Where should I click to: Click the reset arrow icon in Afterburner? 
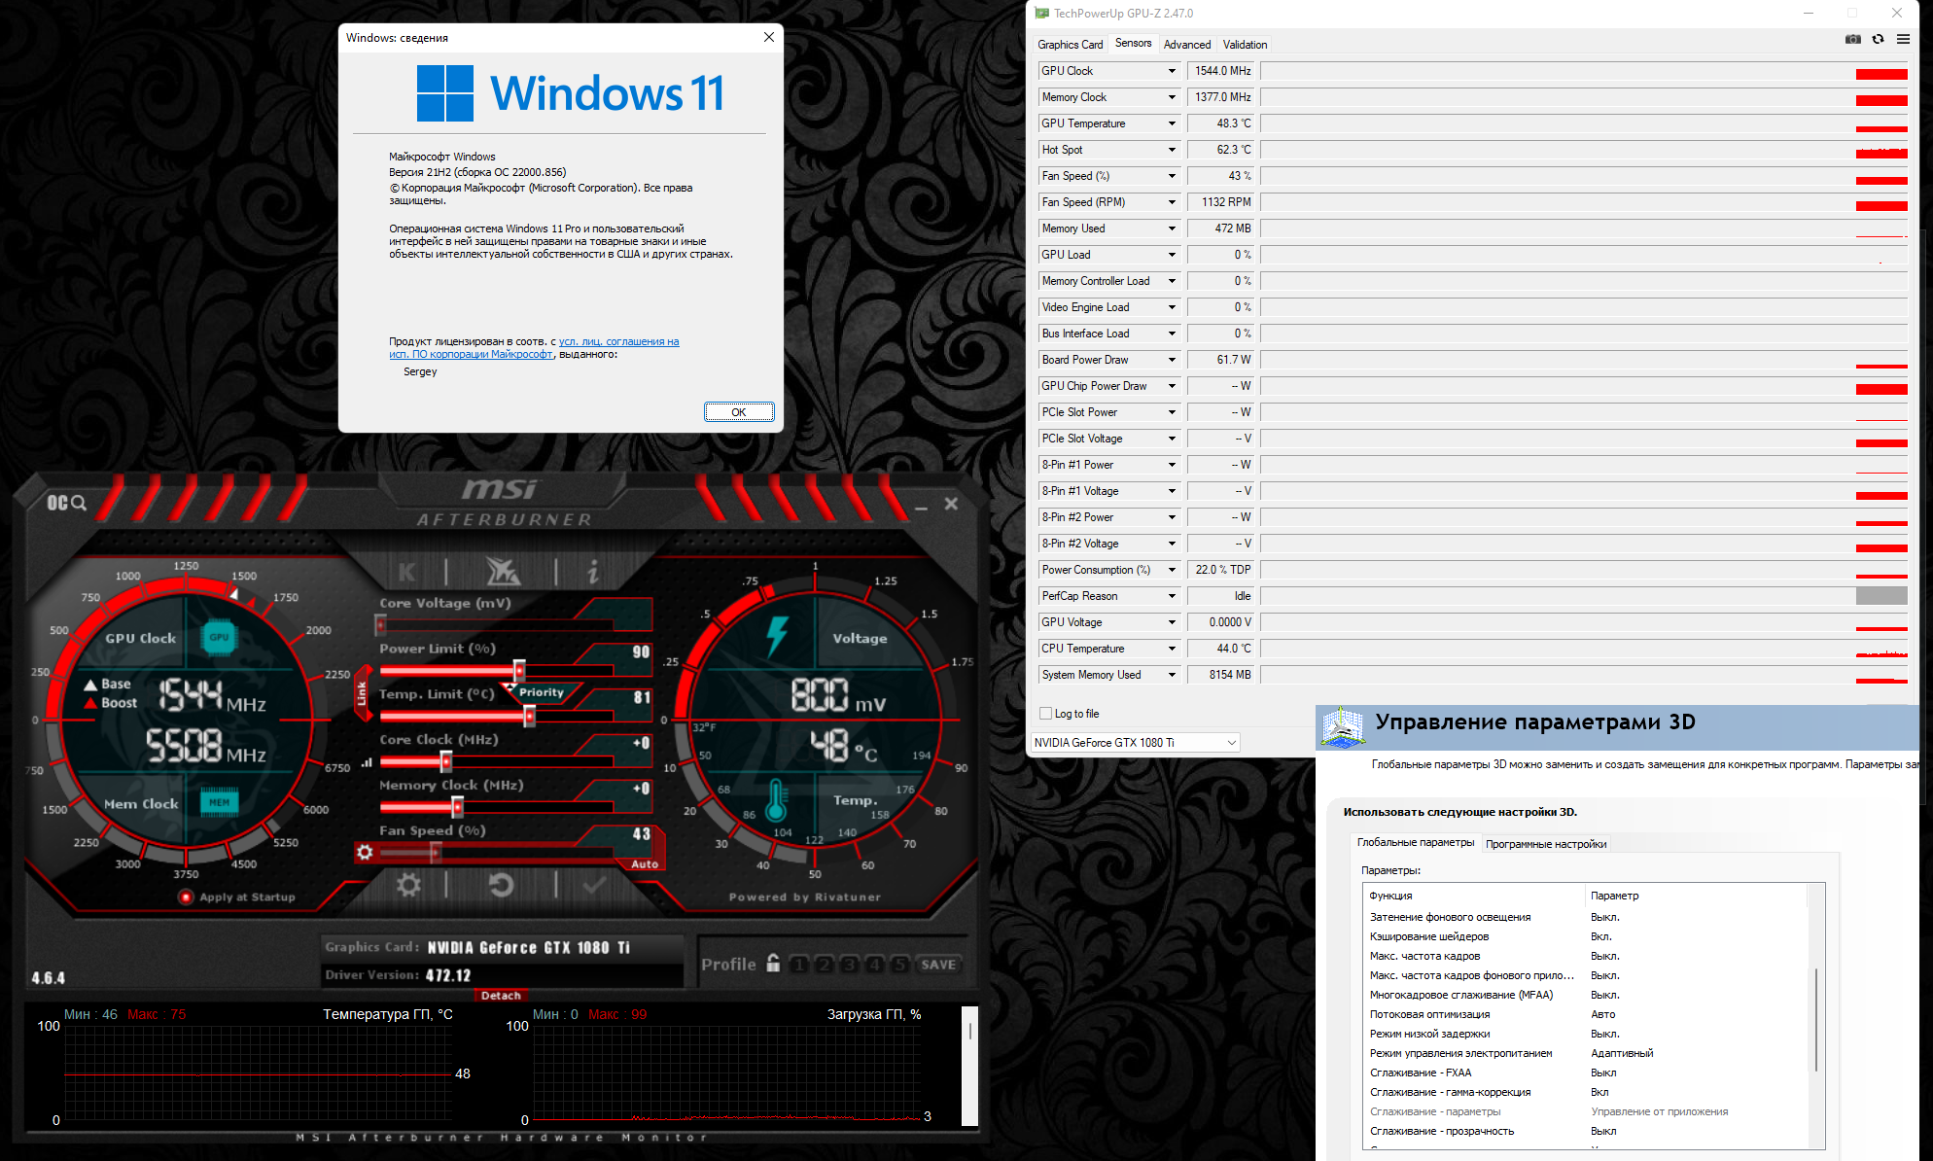[500, 884]
